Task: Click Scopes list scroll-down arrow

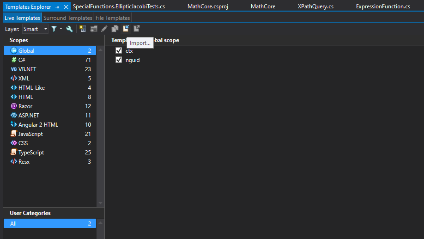Action: tap(100, 203)
